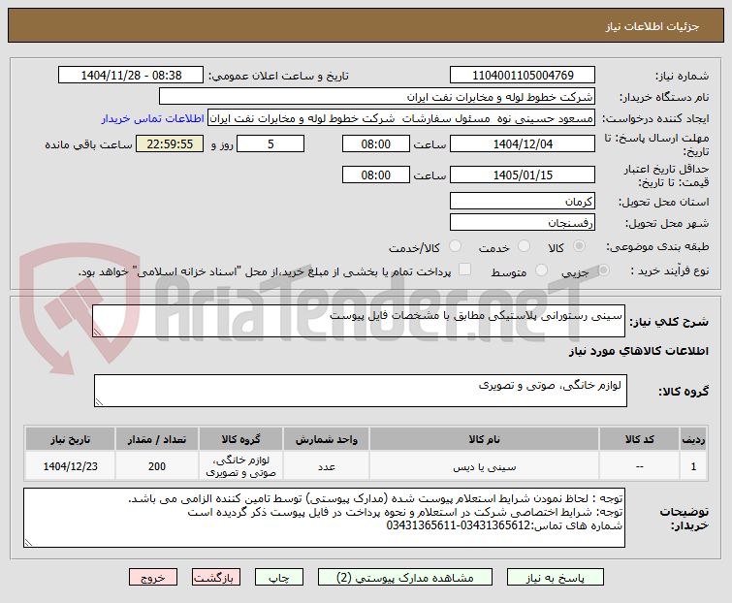
Task: Click the price validity date 1405/01/15
Action: click(x=523, y=175)
